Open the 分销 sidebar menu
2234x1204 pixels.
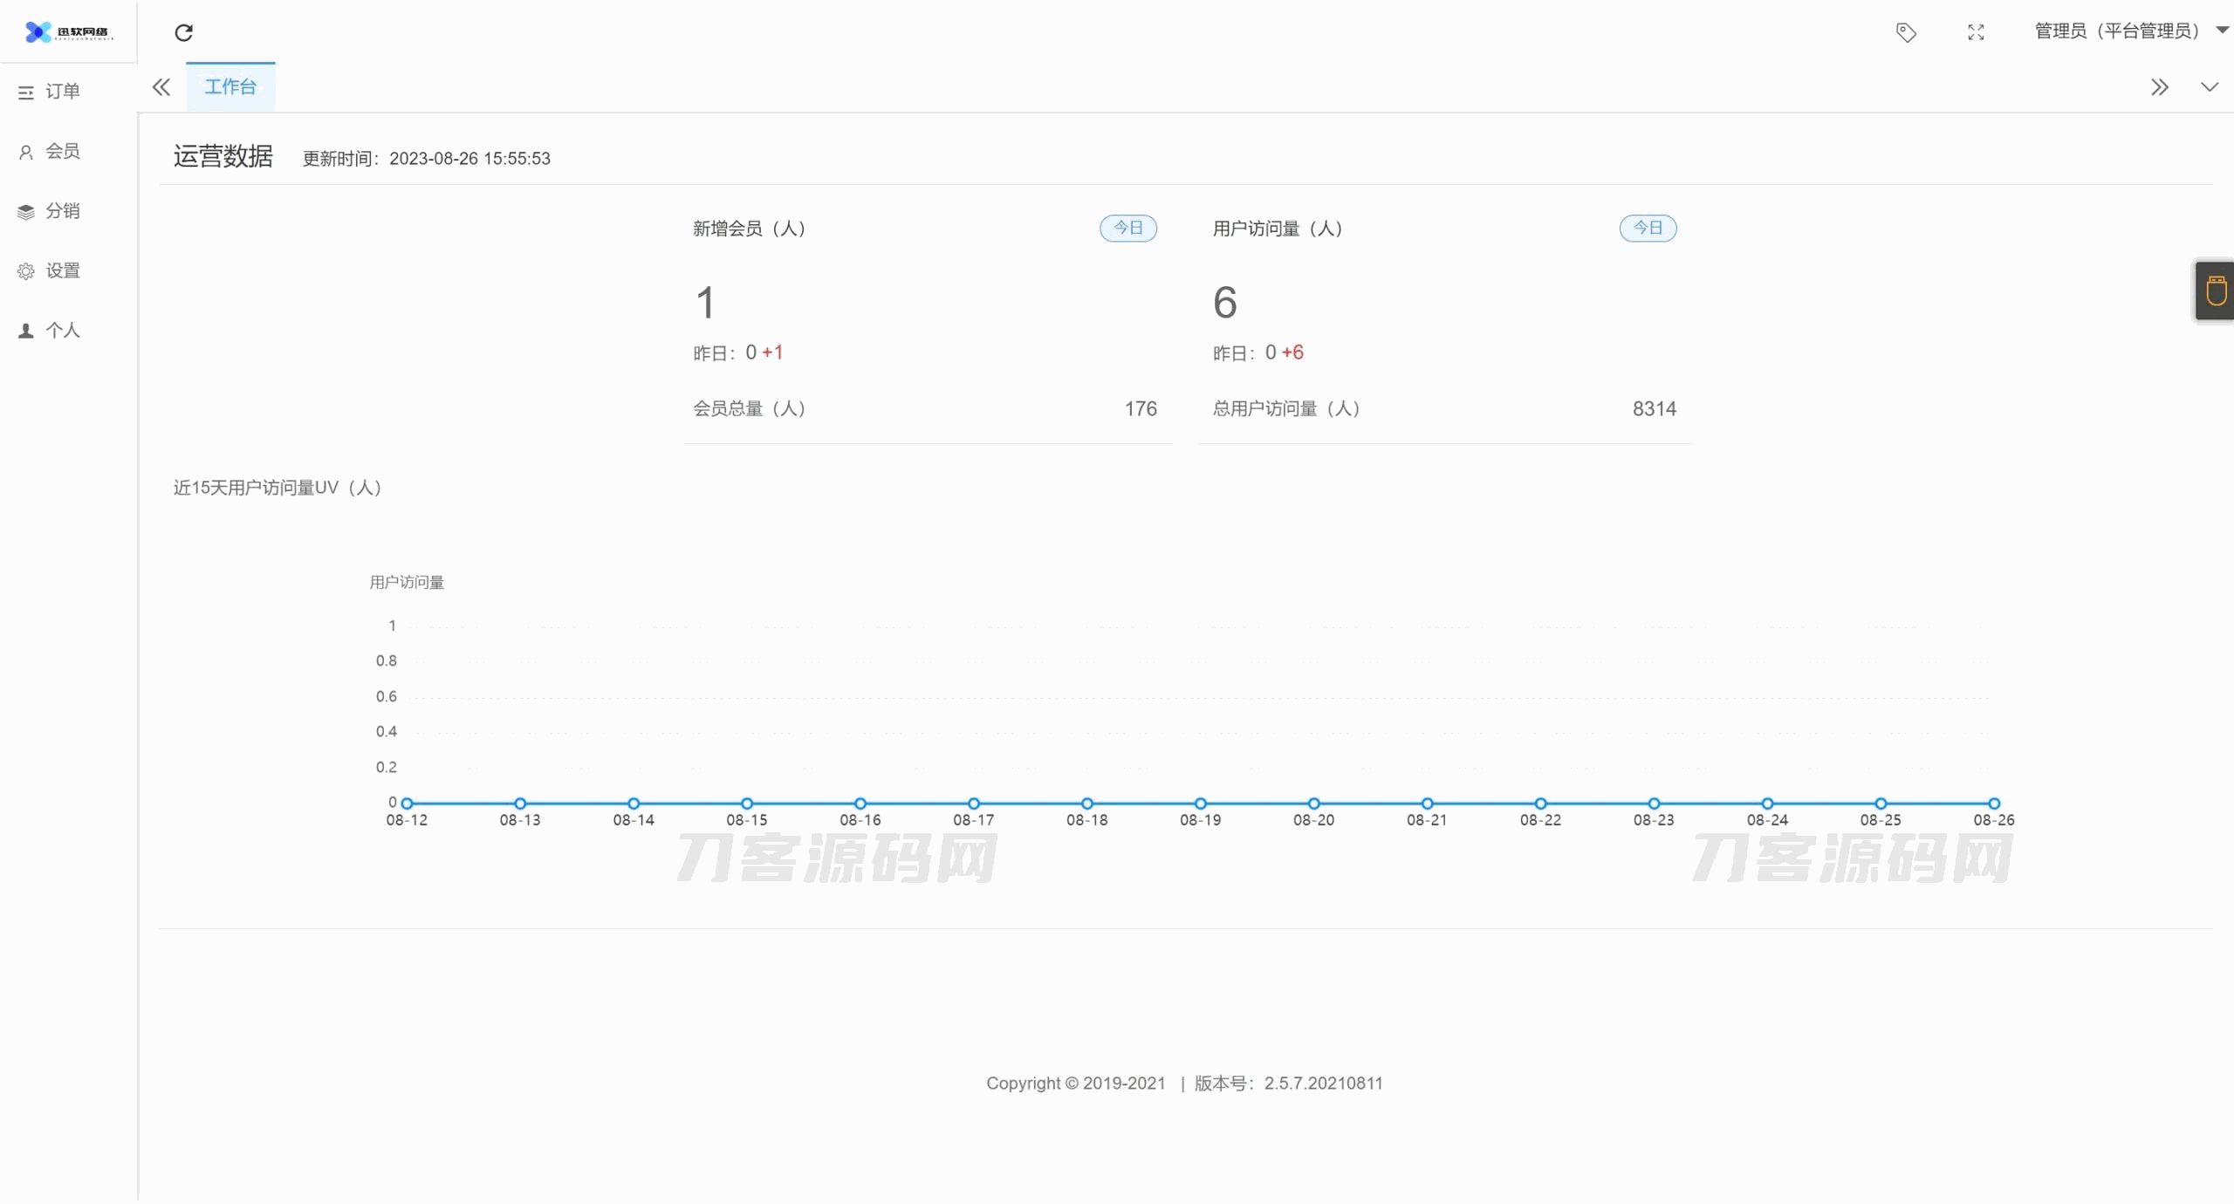61,211
